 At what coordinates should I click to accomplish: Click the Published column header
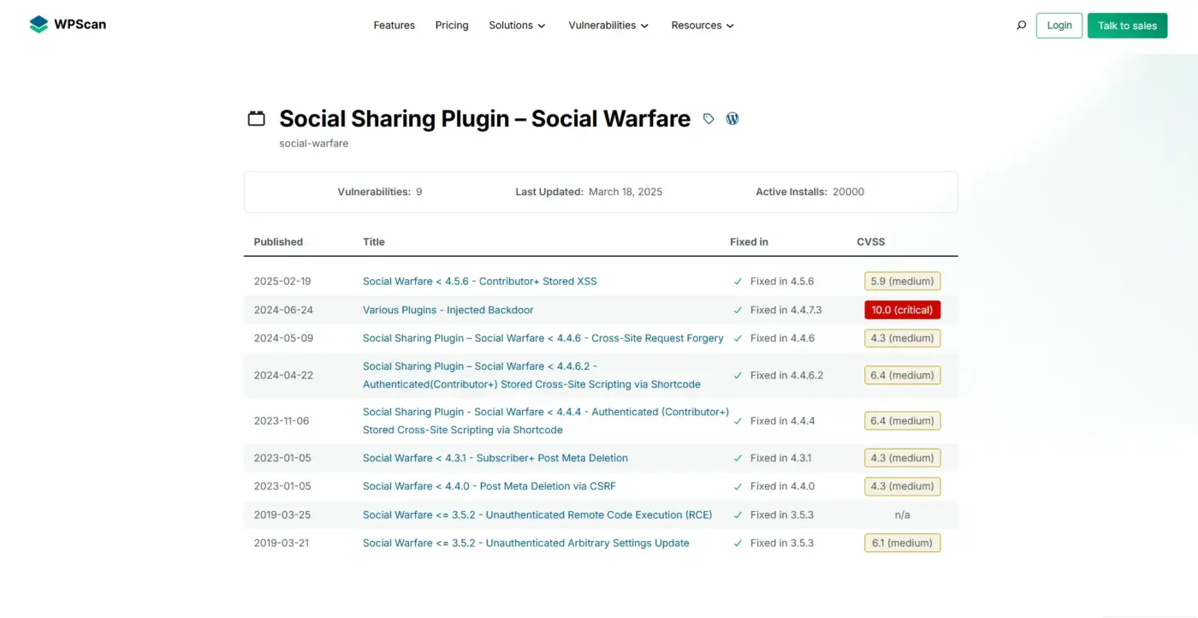(x=279, y=242)
